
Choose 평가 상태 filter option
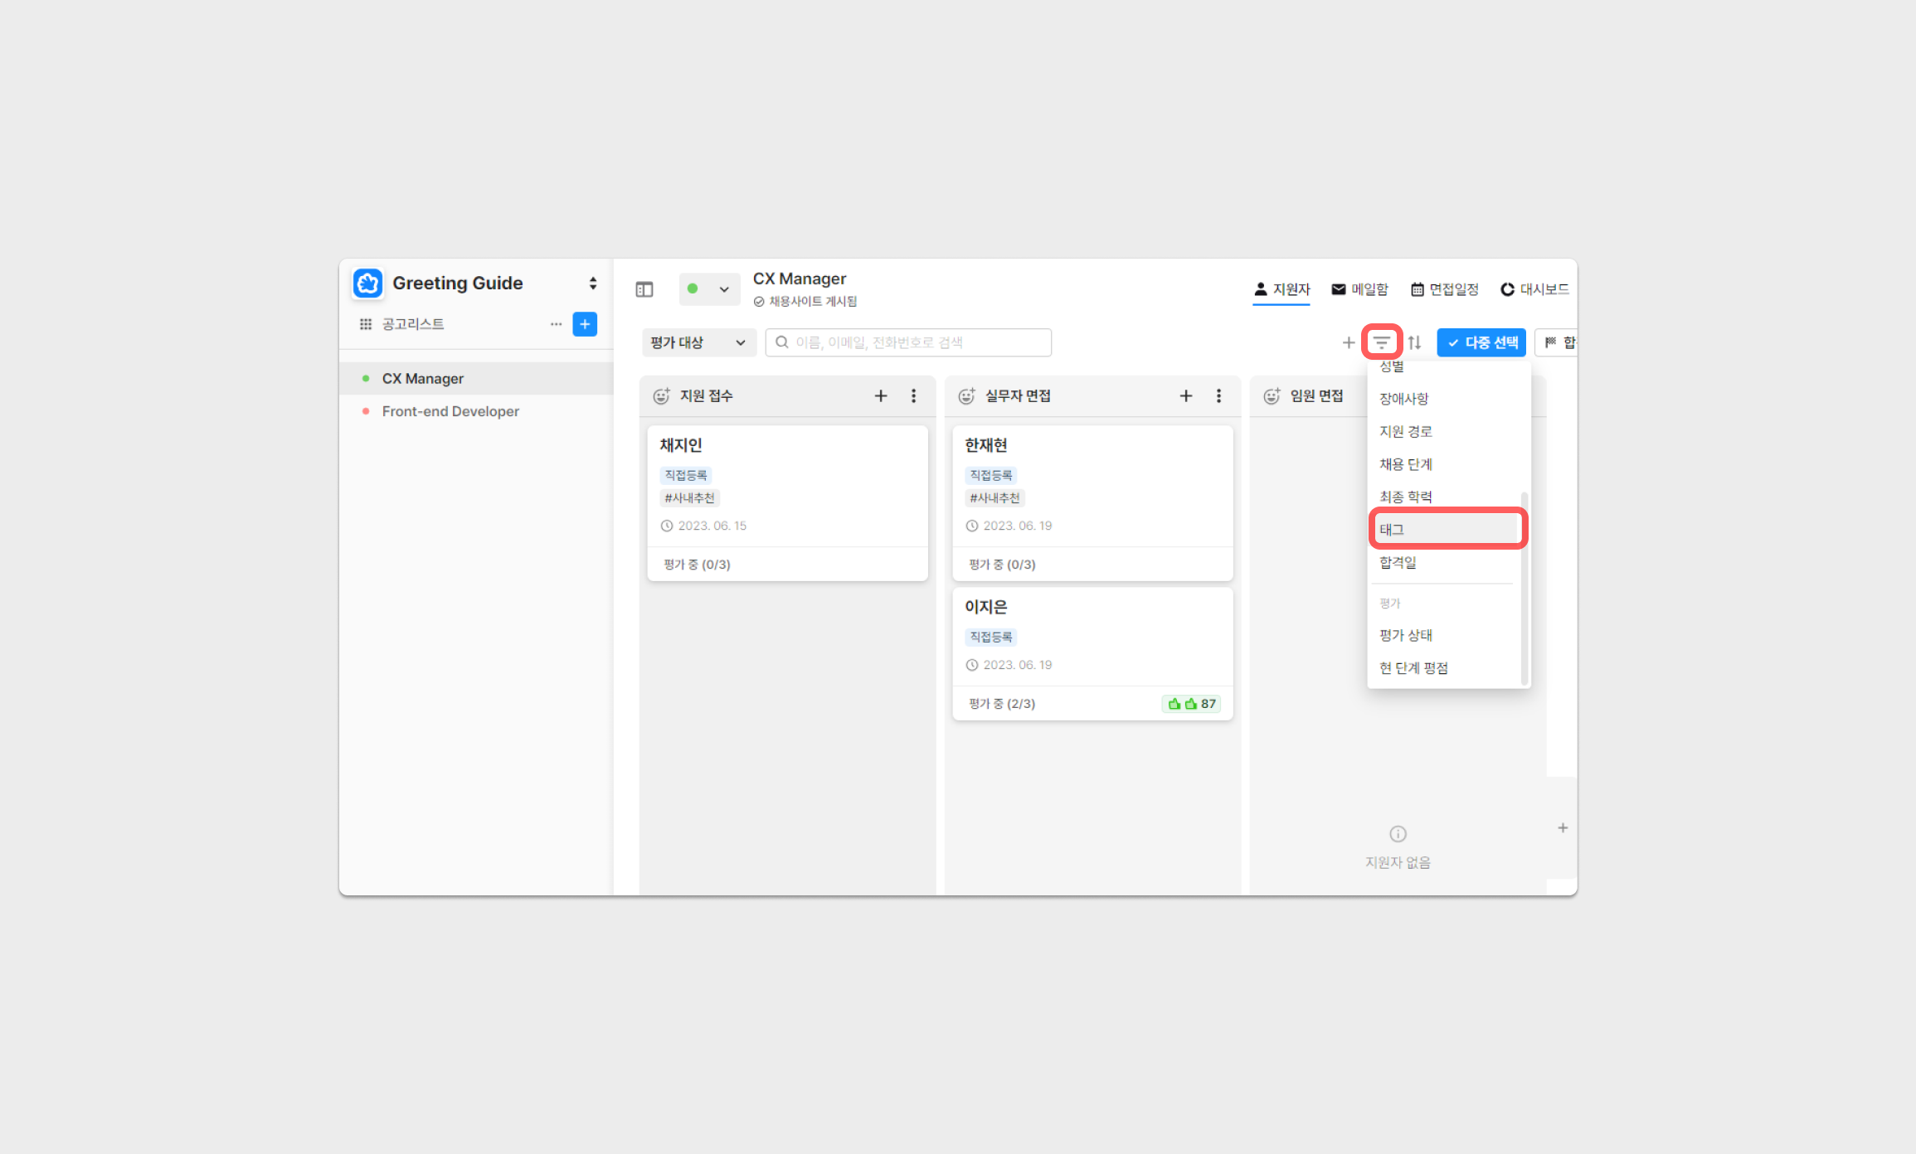tap(1406, 635)
